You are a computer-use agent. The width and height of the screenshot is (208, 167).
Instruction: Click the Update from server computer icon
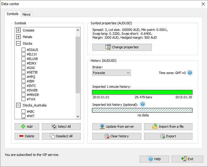(102, 127)
